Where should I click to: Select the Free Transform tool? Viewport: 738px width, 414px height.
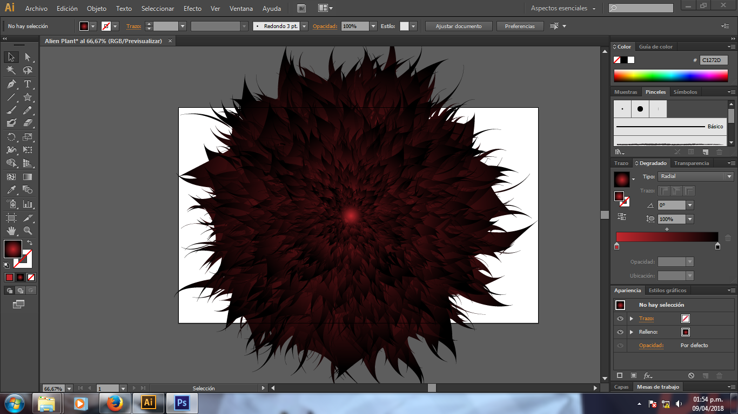click(28, 150)
